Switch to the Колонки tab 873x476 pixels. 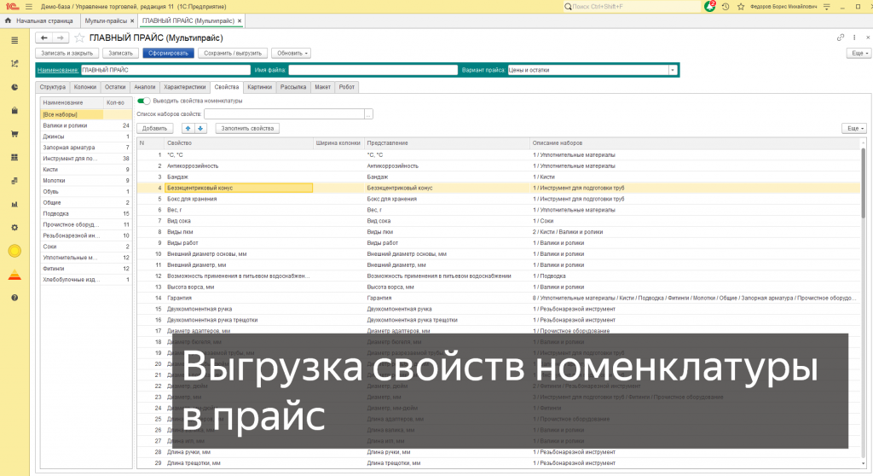(85, 87)
